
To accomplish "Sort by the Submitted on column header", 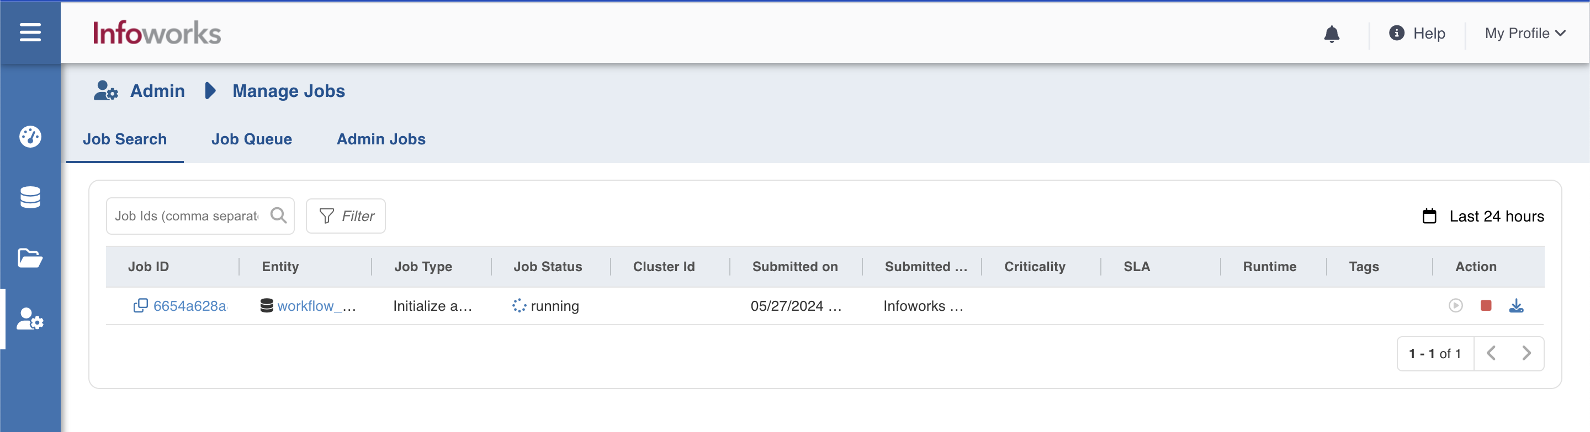I will [794, 266].
